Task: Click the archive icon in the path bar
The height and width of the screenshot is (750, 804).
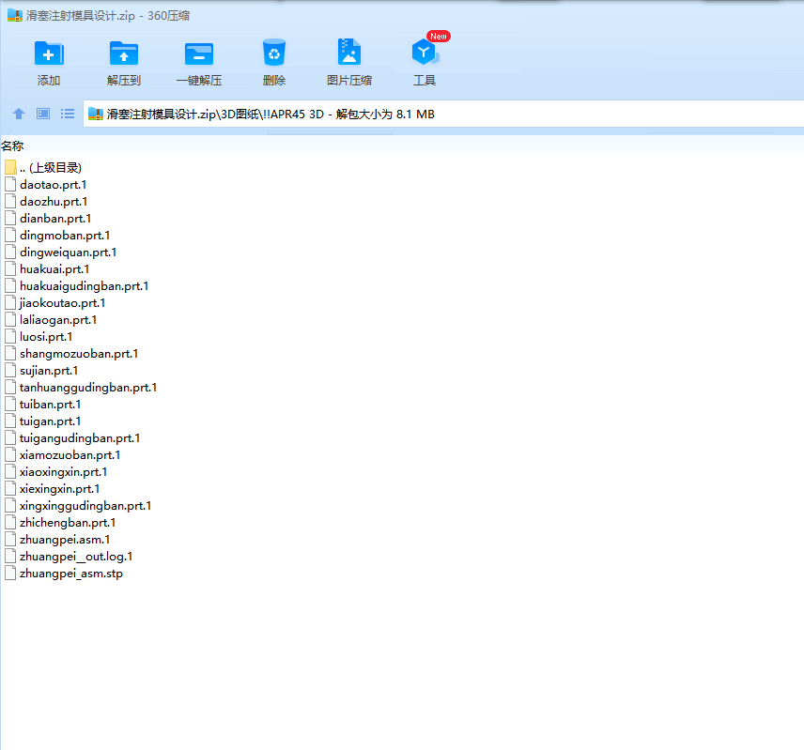Action: click(x=96, y=114)
